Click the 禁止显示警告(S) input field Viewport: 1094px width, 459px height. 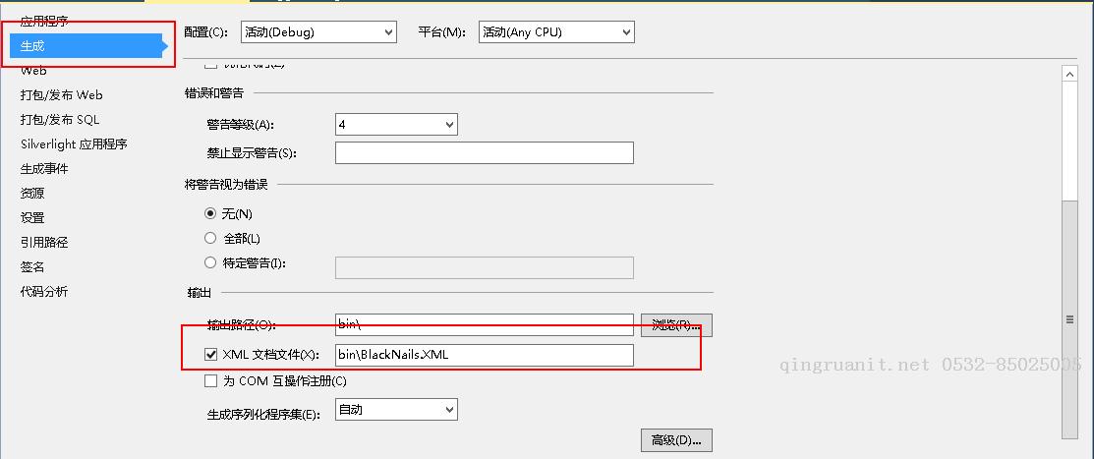[x=485, y=152]
